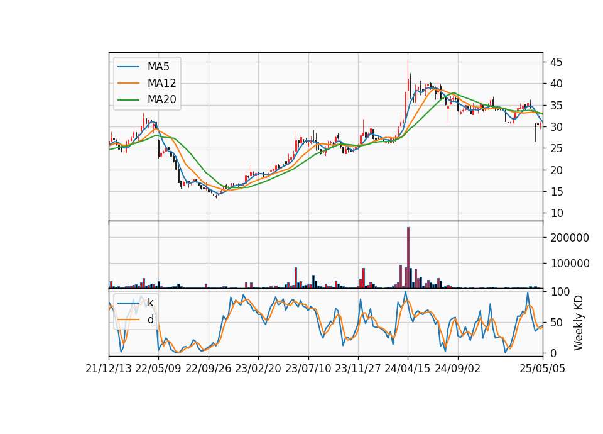Click the volume axis value 100000

(x=570, y=264)
